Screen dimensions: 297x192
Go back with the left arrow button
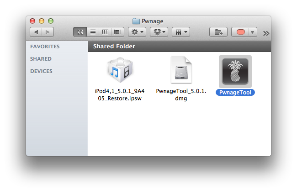click(x=36, y=32)
